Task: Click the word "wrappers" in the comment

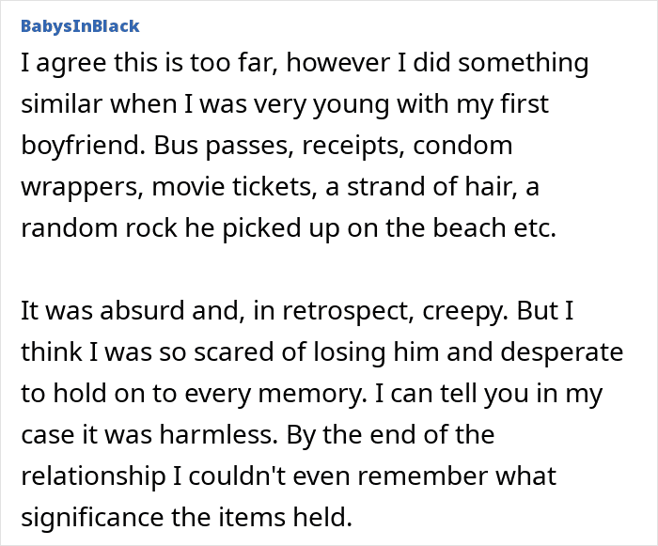Action: pyautogui.click(x=79, y=187)
